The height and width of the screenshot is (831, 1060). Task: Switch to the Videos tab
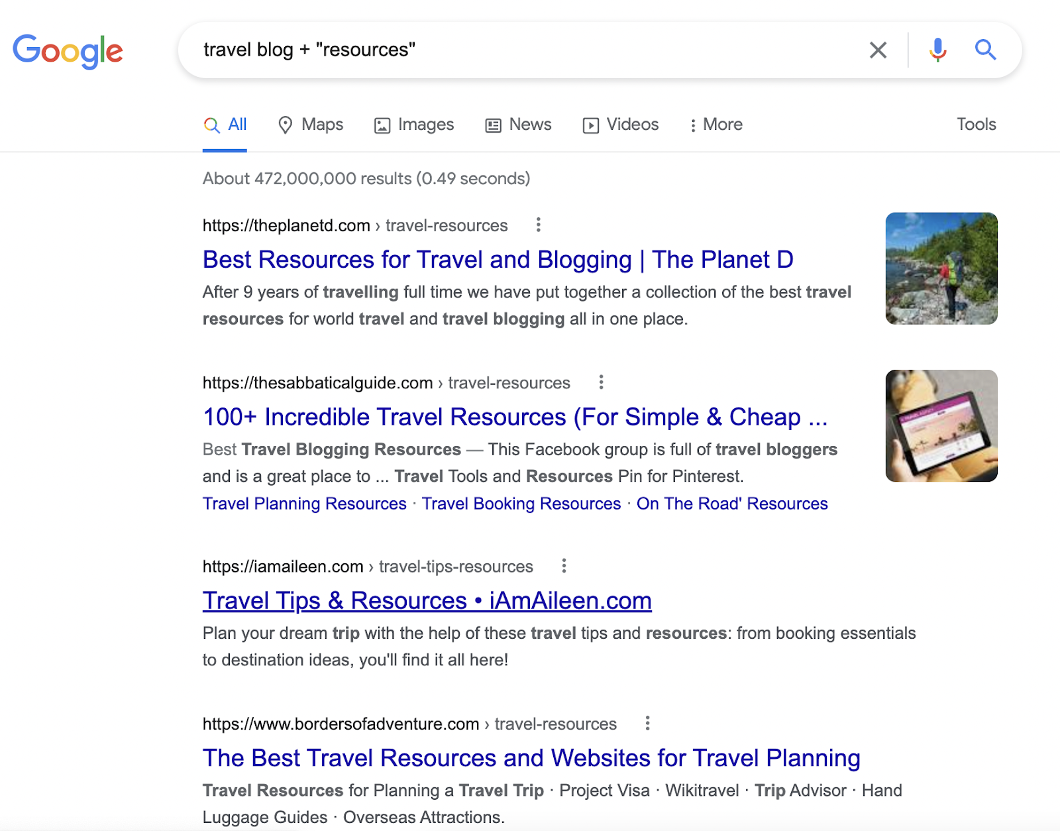click(x=621, y=125)
